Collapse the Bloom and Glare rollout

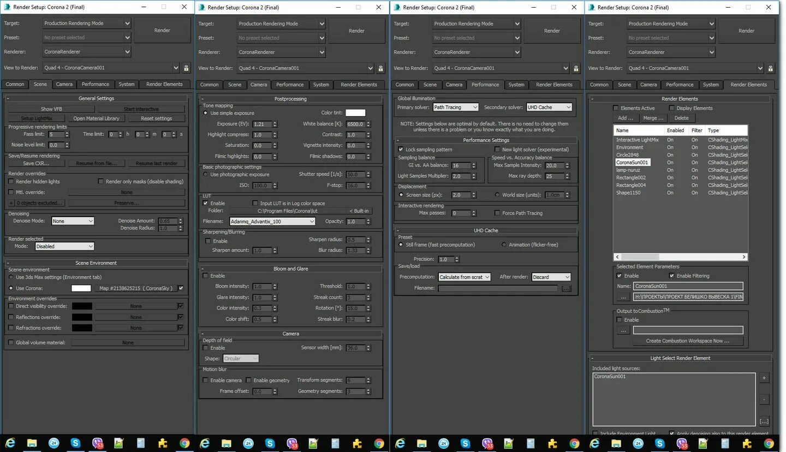coord(291,269)
